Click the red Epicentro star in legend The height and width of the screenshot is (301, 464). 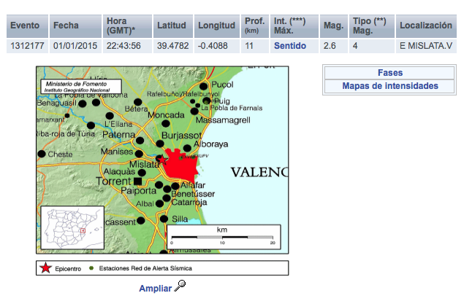(45, 268)
